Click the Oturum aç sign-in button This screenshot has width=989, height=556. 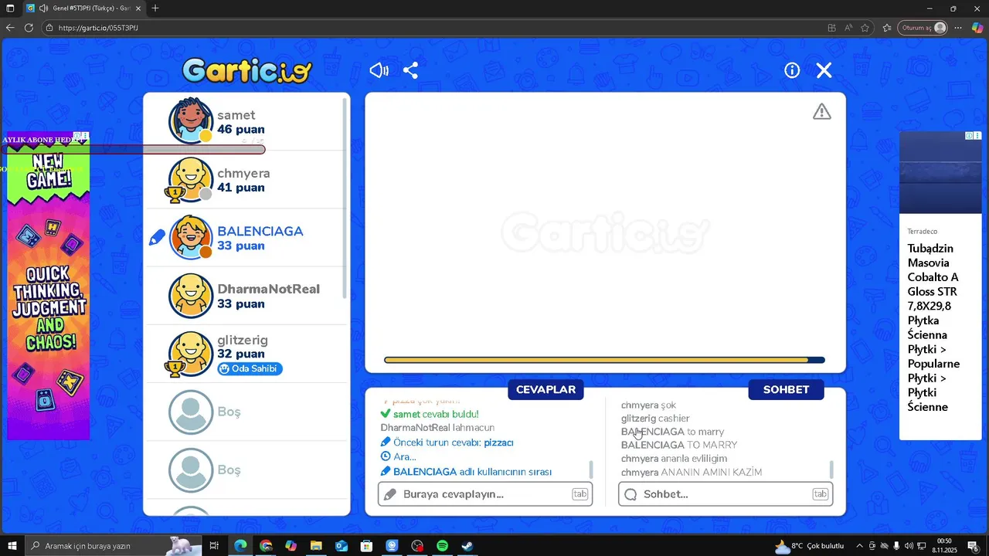coord(923,28)
